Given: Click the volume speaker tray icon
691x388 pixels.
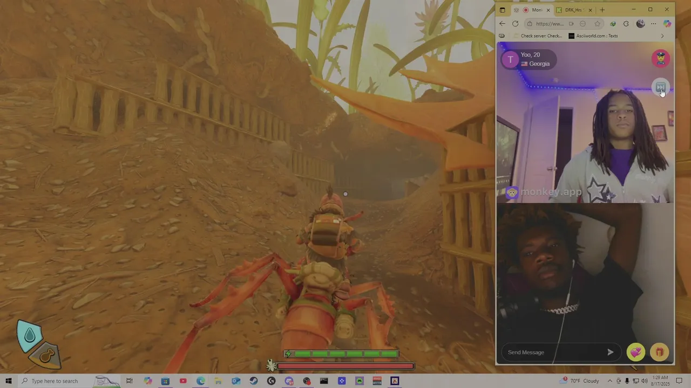Looking at the screenshot, I should pos(644,381).
